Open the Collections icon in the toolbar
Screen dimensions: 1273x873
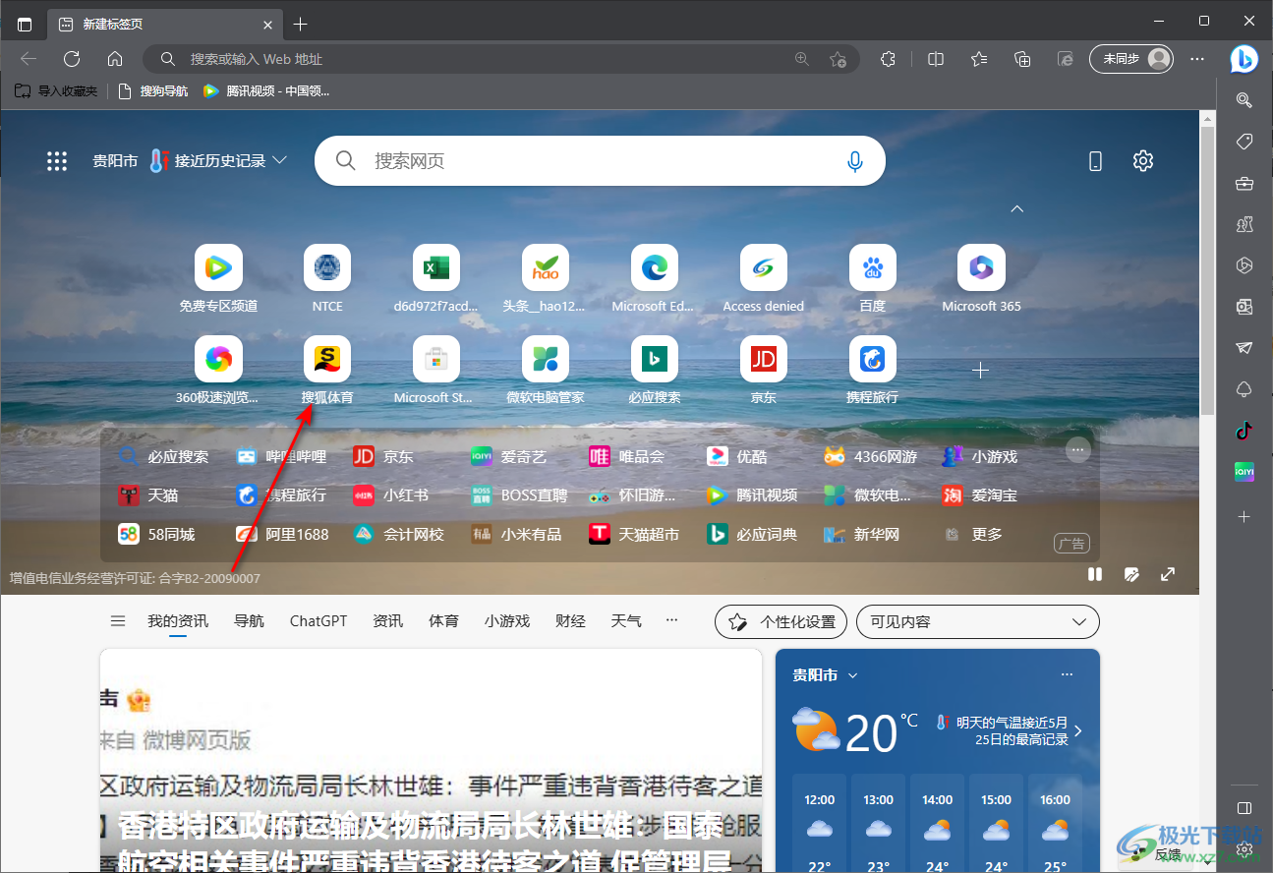click(x=1022, y=59)
